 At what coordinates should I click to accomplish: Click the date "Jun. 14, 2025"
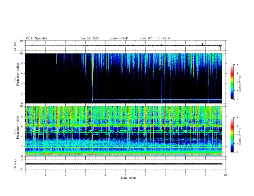pos(89,38)
